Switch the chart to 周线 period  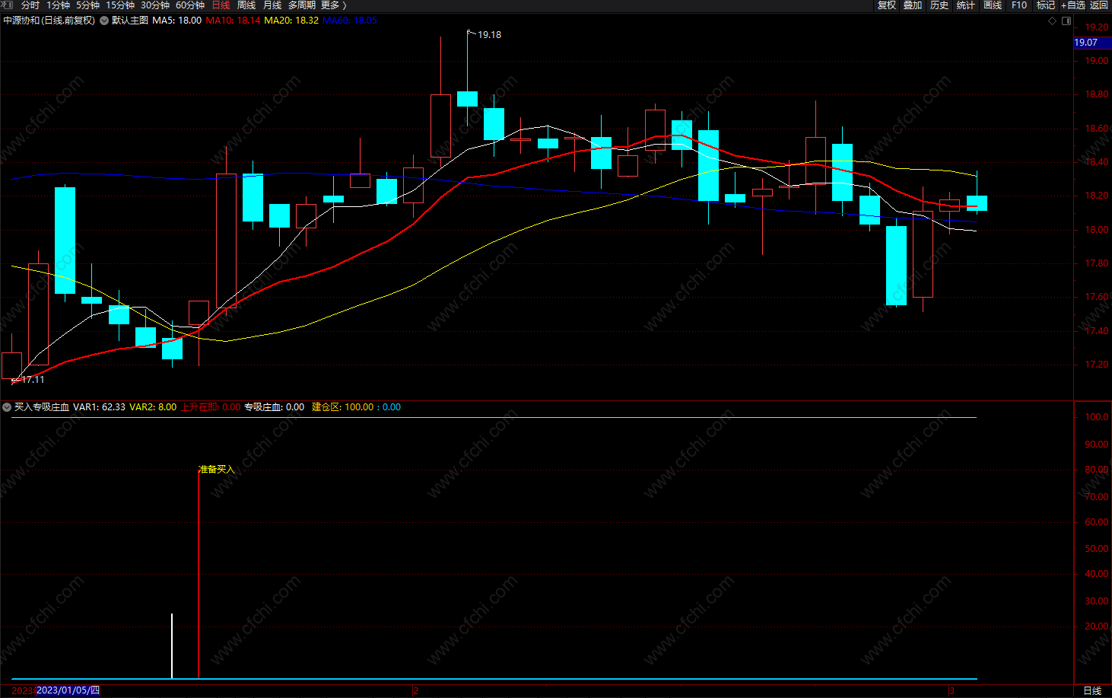(x=246, y=5)
